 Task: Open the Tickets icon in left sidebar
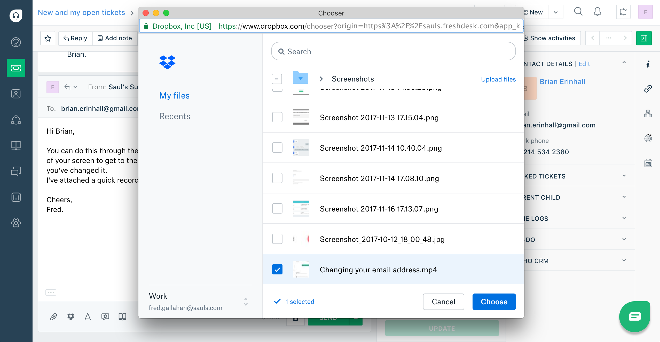point(16,68)
